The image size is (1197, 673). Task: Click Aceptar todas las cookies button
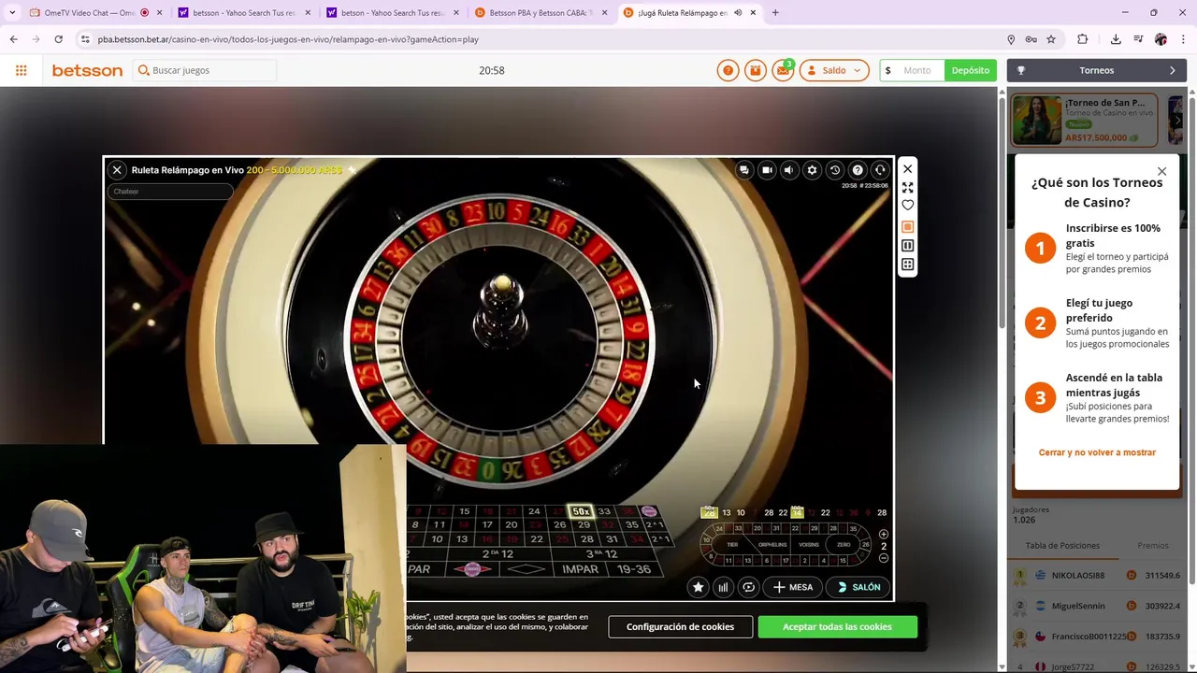point(837,626)
